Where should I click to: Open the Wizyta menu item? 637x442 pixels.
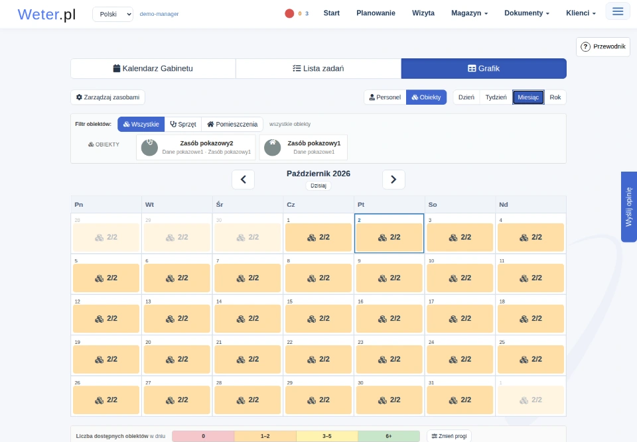tap(423, 13)
